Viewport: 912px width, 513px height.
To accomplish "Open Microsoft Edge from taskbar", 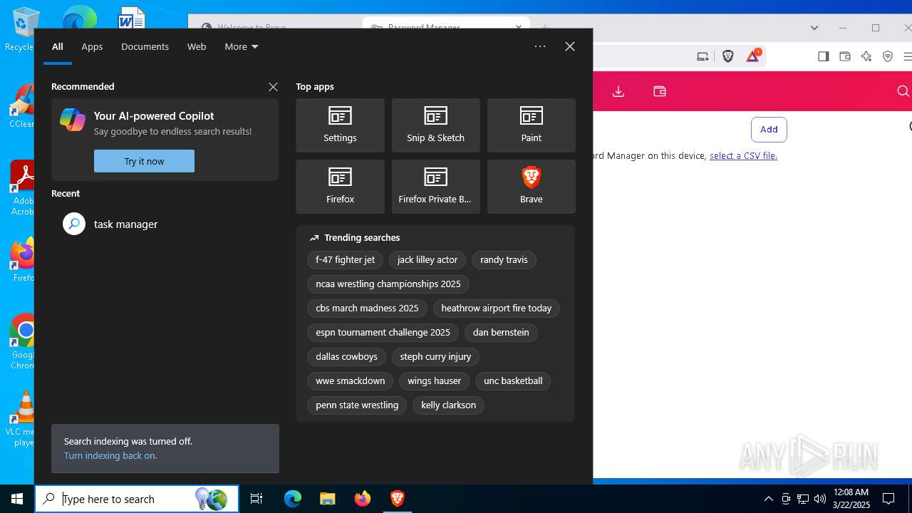I will 293,499.
